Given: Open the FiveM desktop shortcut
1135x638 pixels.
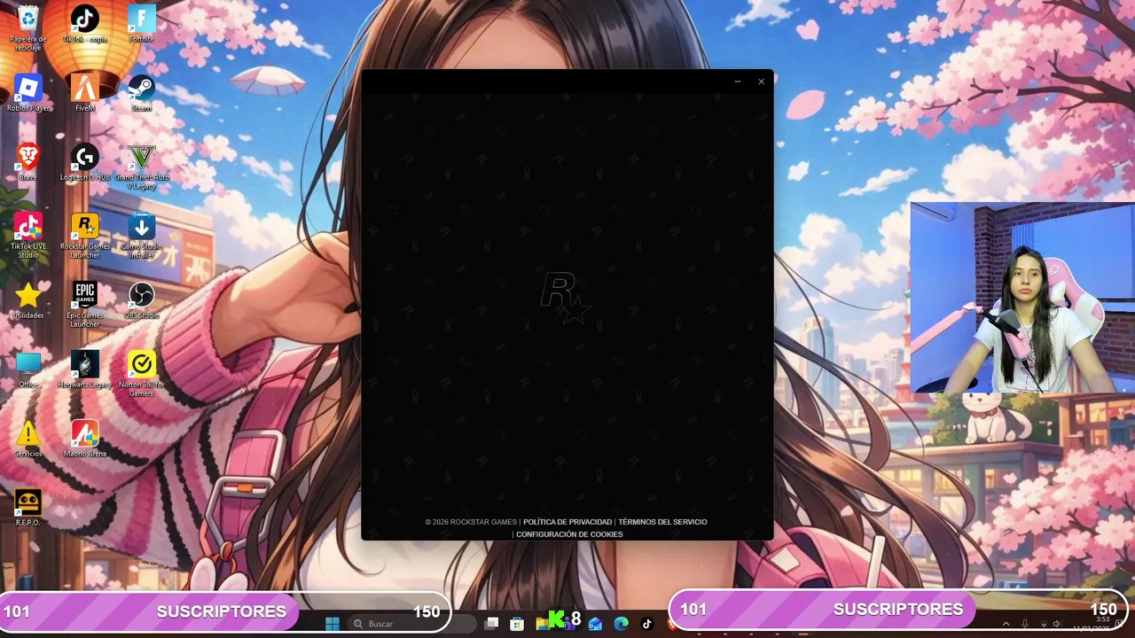Looking at the screenshot, I should click(84, 92).
